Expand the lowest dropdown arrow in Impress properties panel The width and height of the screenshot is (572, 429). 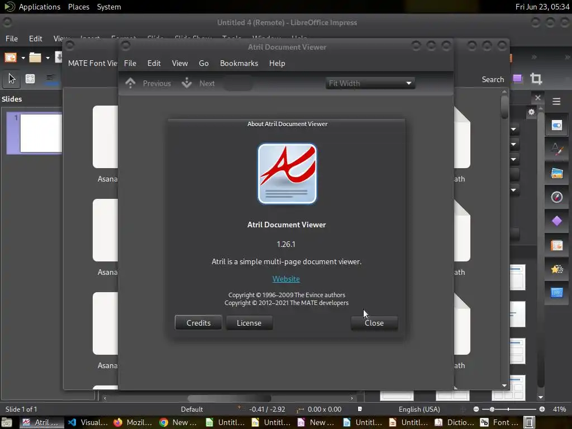[514, 190]
